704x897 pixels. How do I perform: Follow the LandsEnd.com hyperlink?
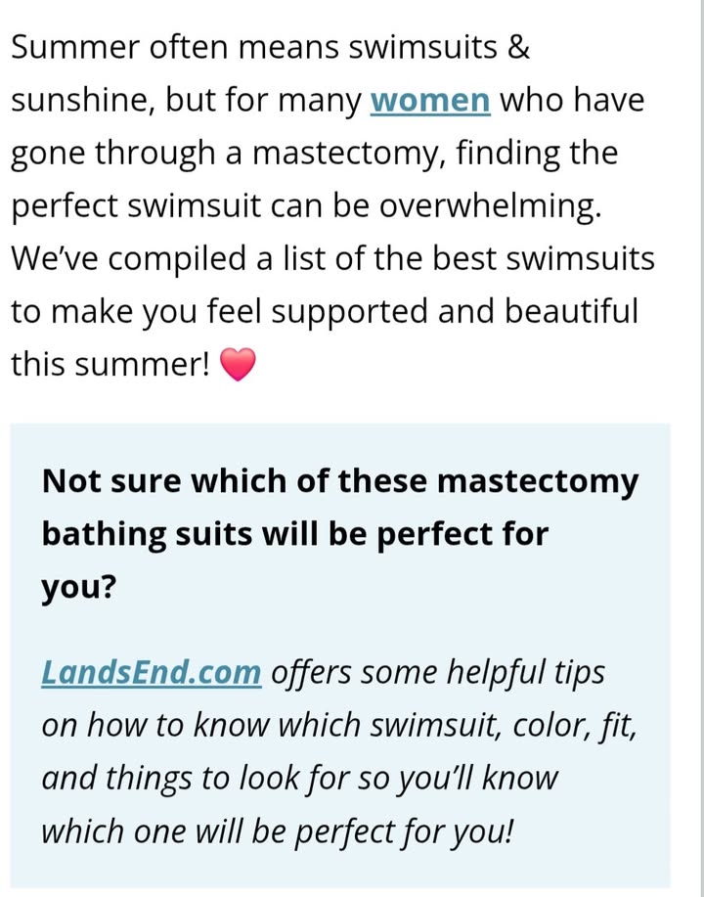[x=152, y=673]
